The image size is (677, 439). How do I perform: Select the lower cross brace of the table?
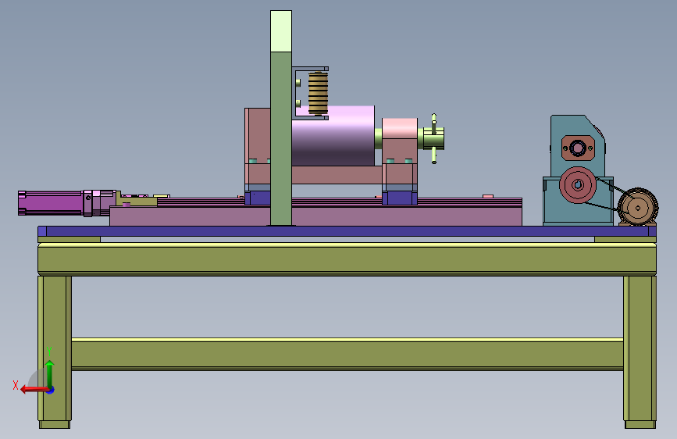click(347, 355)
